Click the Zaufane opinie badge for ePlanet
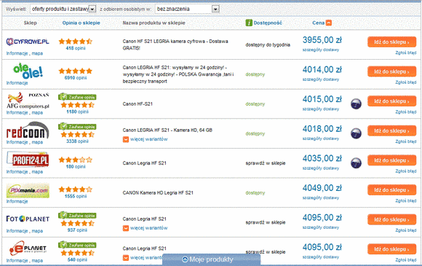 (x=77, y=245)
